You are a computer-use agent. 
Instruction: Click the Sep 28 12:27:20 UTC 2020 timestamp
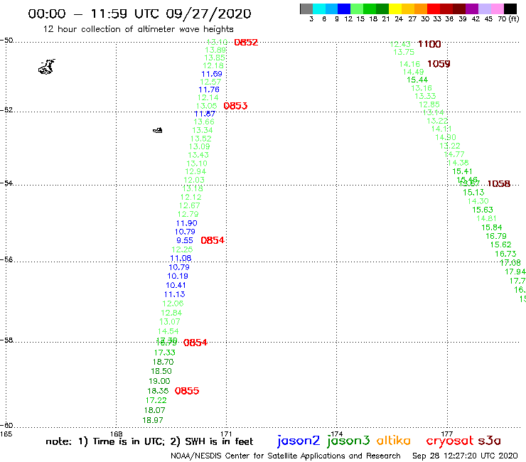tap(465, 456)
